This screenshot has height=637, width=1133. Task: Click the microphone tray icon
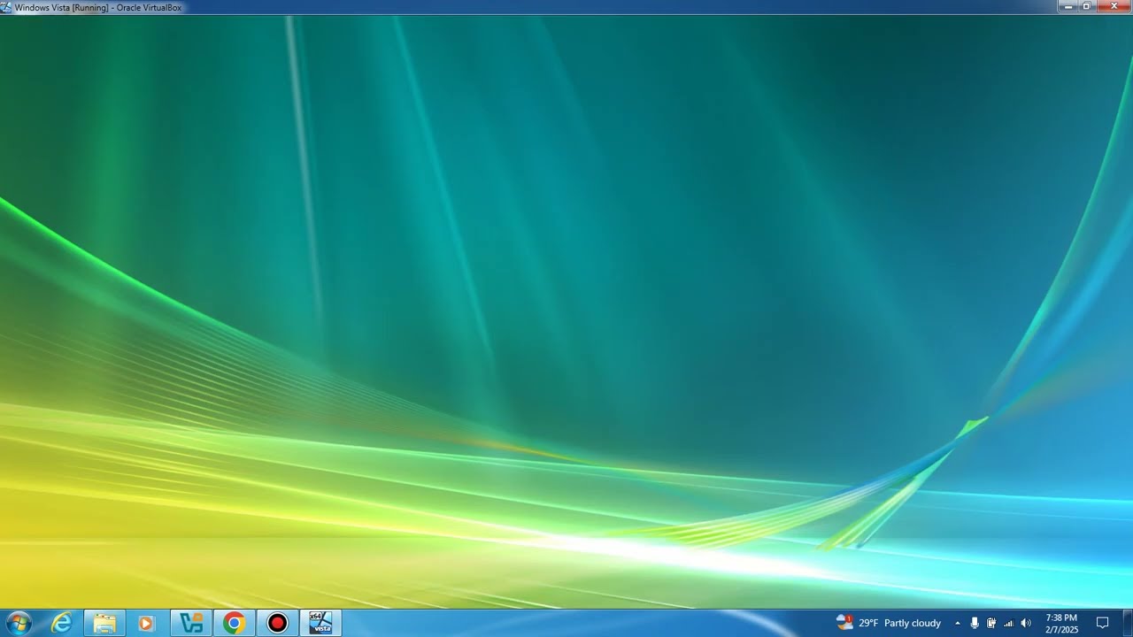point(975,623)
